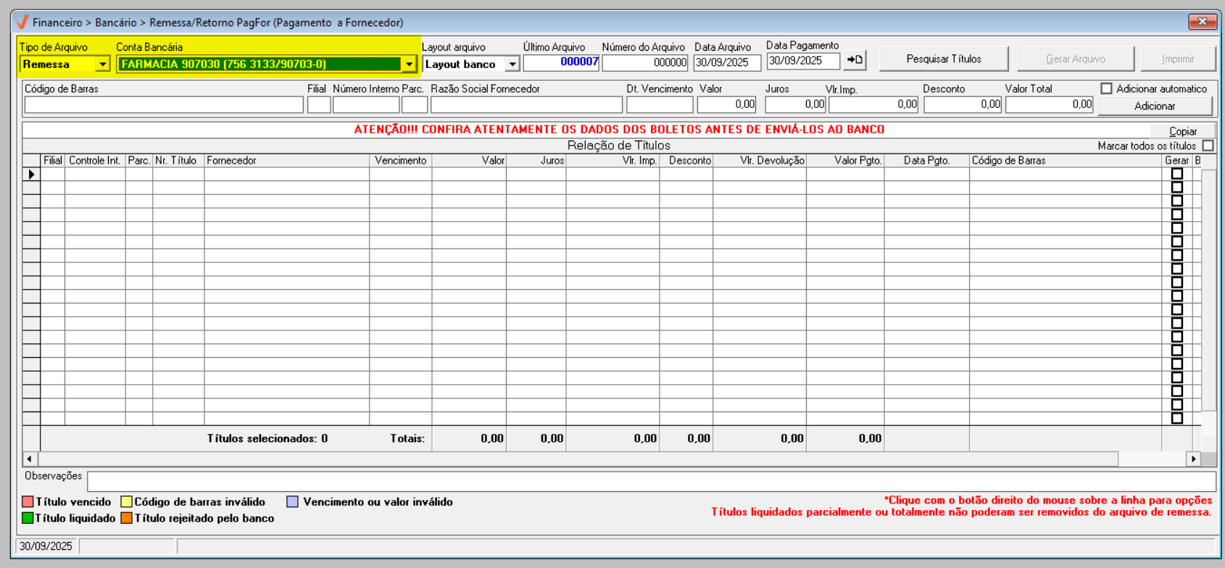This screenshot has height=568, width=1225.
Task: Click the app logo in title bar
Action: tap(22, 22)
